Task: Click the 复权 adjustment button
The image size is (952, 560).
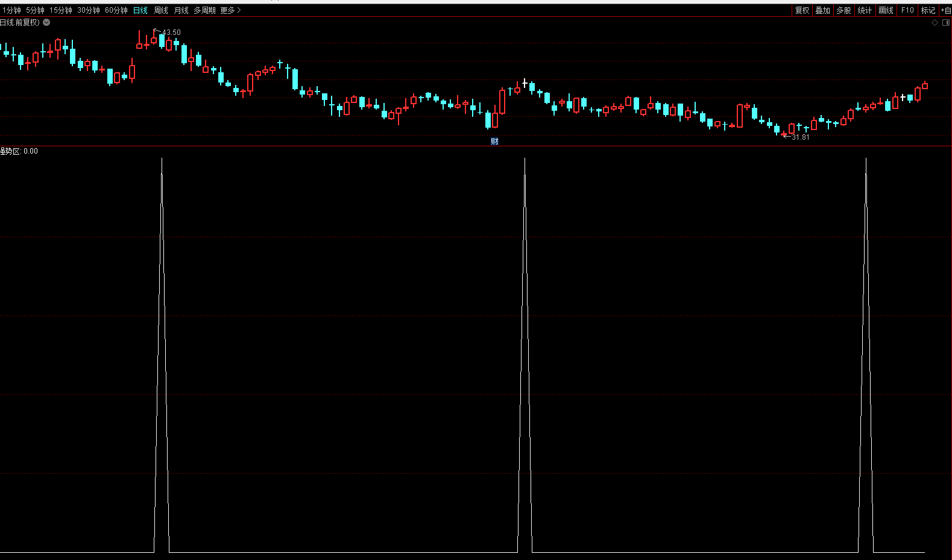Action: [x=802, y=10]
